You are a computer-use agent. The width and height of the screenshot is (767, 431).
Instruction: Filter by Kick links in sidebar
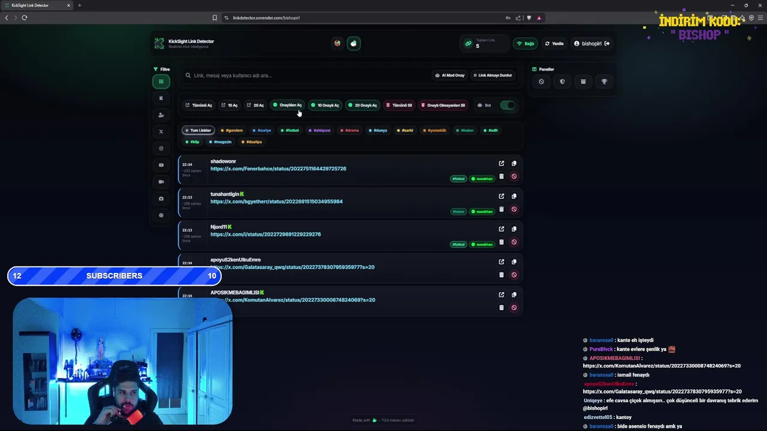pos(161,98)
